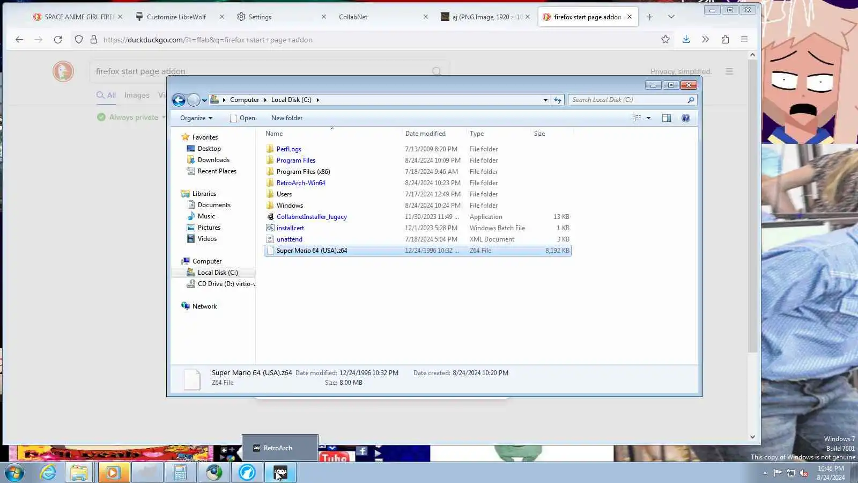
Task: Show the Explorer preview pane
Action: (666, 118)
